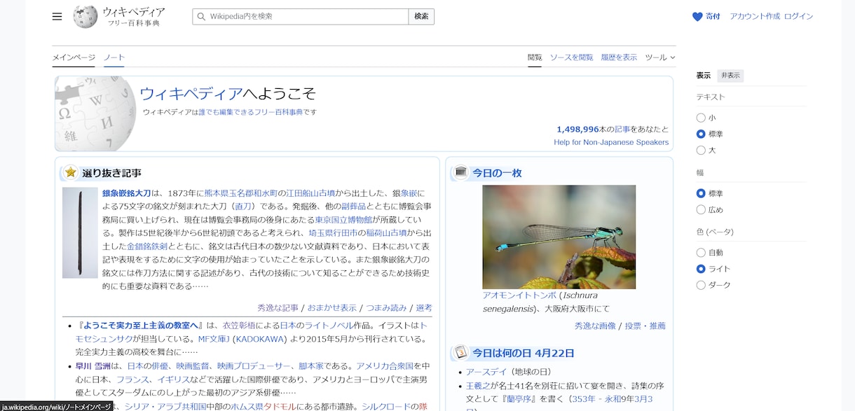Open ようこそ実力至上主義の教室へ link
855x411 pixels.
pos(139,326)
